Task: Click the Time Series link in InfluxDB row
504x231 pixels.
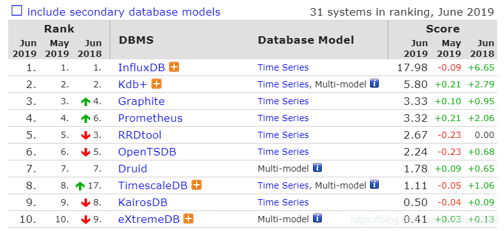Action: 283,67
